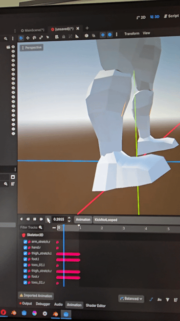180x321 pixels.
Task: Activate the Select Mode tool
Action: click(x=21, y=38)
